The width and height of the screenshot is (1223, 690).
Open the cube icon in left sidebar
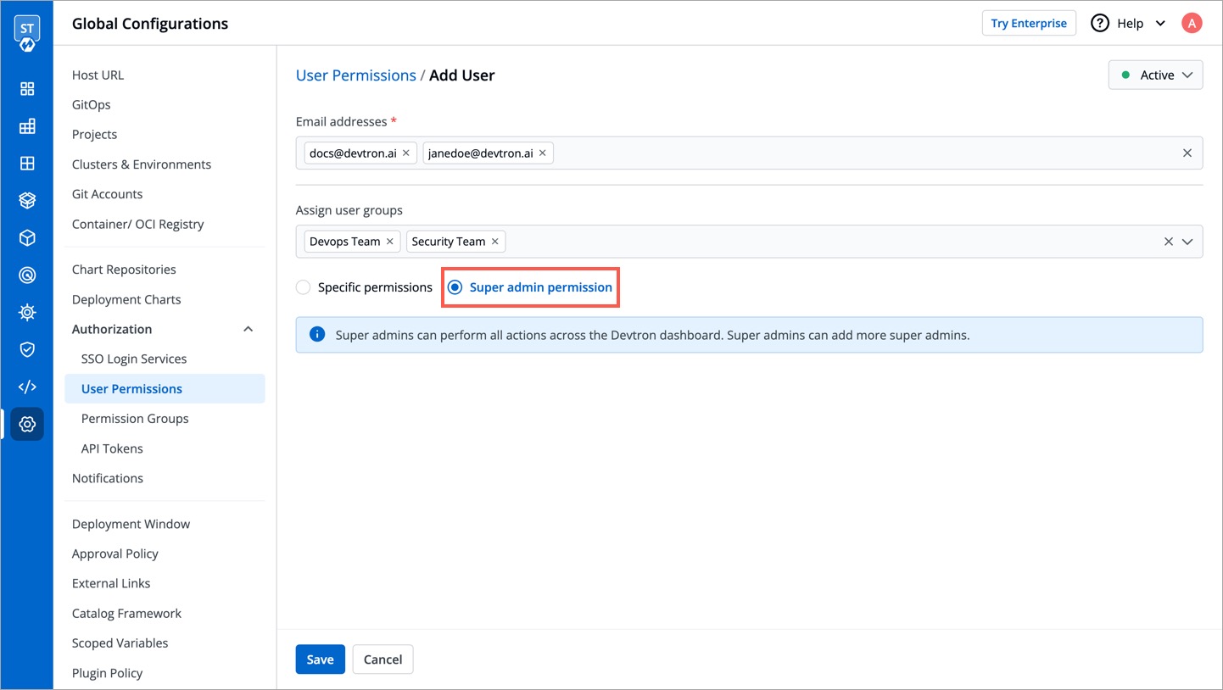pos(27,238)
